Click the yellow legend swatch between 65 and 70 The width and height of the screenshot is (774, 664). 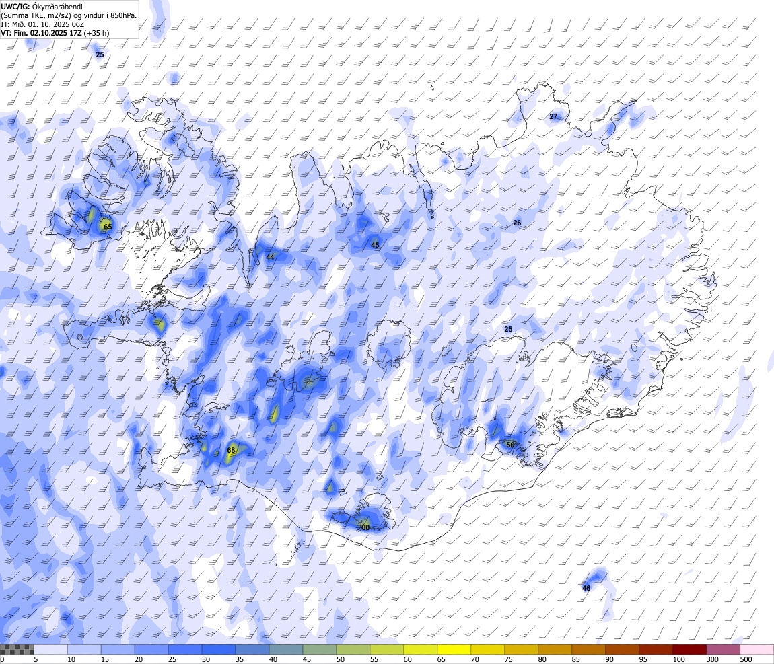[454, 649]
